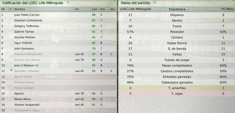Open Andrés D'Alessandro's profile link
235x113 pixels.
[x=28, y=54]
